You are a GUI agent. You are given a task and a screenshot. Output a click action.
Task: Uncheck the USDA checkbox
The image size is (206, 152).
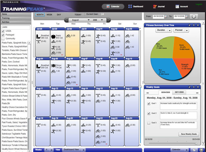tap(3, 31)
